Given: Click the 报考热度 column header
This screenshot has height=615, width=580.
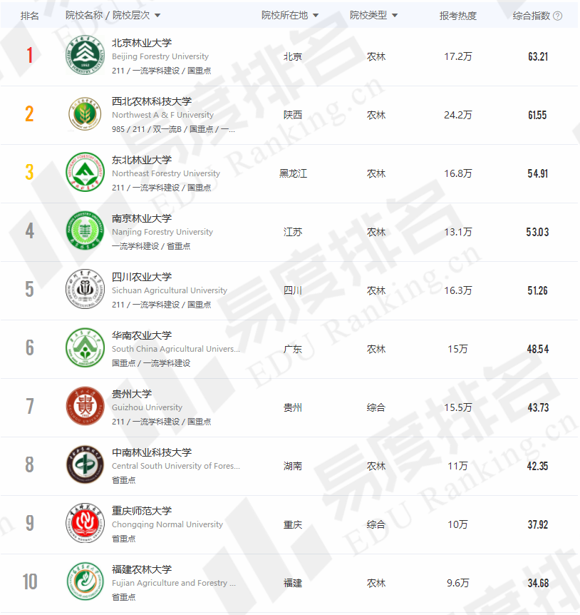Looking at the screenshot, I should 458,16.
